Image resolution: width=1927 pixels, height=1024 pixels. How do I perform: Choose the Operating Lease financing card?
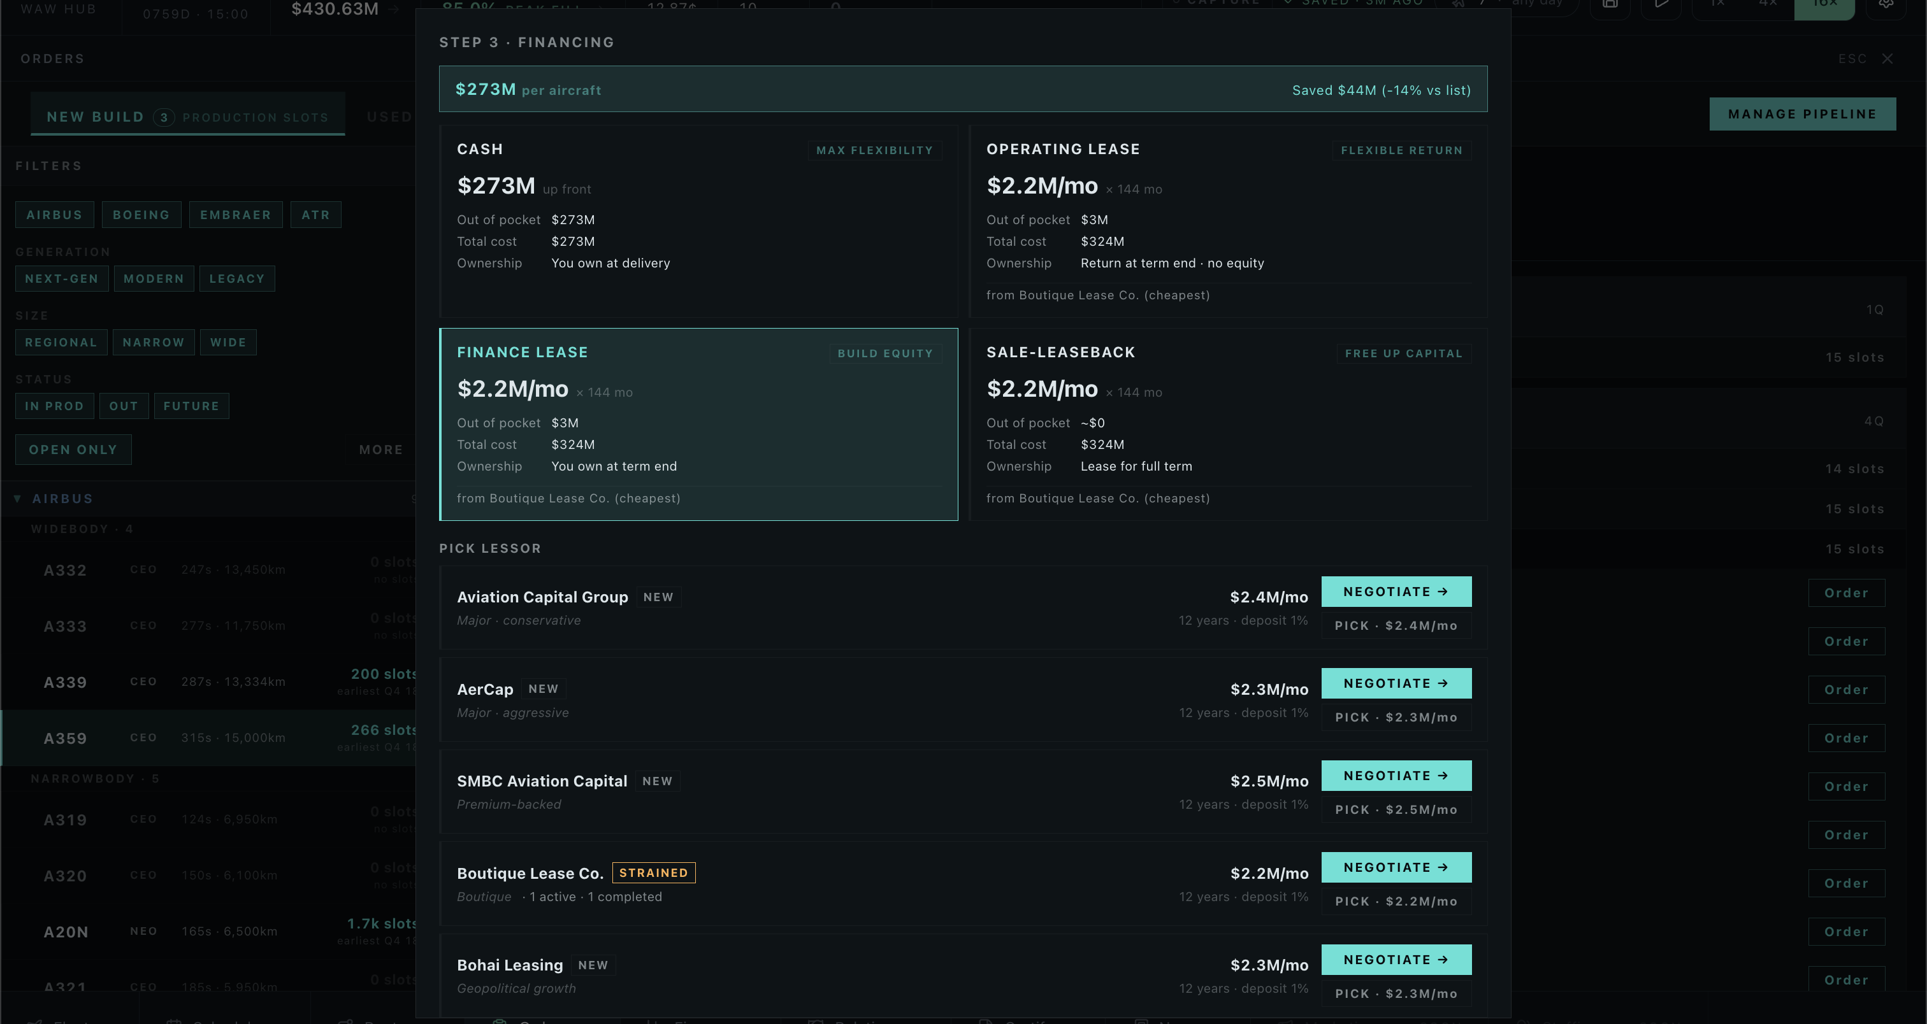pos(1229,221)
